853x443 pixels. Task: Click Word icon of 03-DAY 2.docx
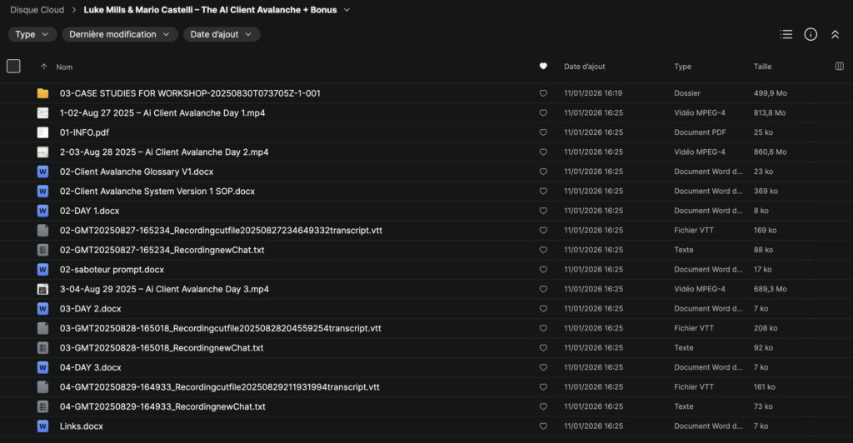click(x=42, y=309)
